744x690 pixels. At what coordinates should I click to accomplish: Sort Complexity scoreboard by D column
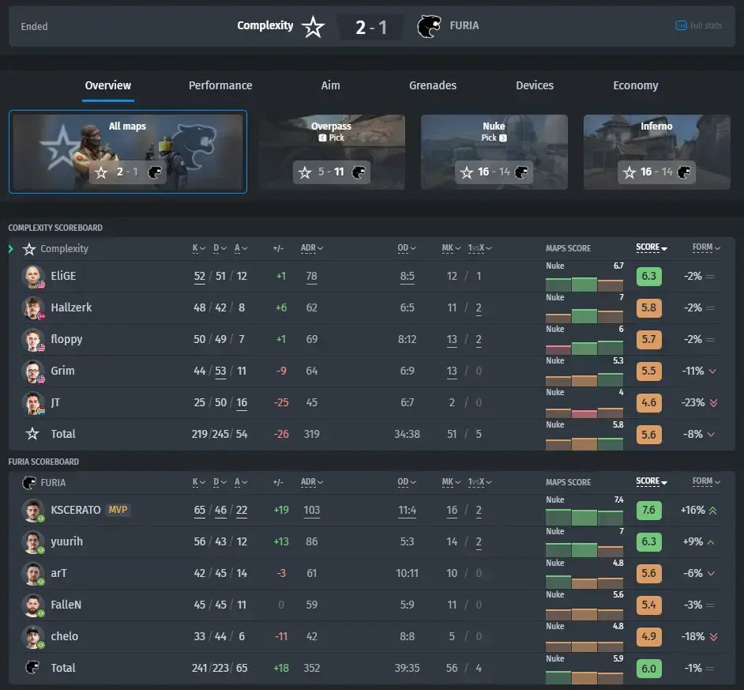point(220,248)
